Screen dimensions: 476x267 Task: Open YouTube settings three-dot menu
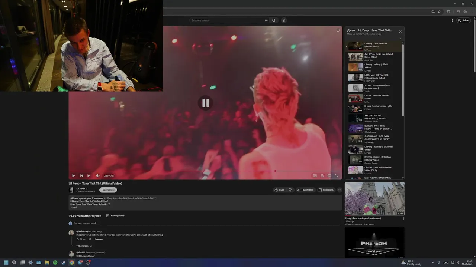452,20
